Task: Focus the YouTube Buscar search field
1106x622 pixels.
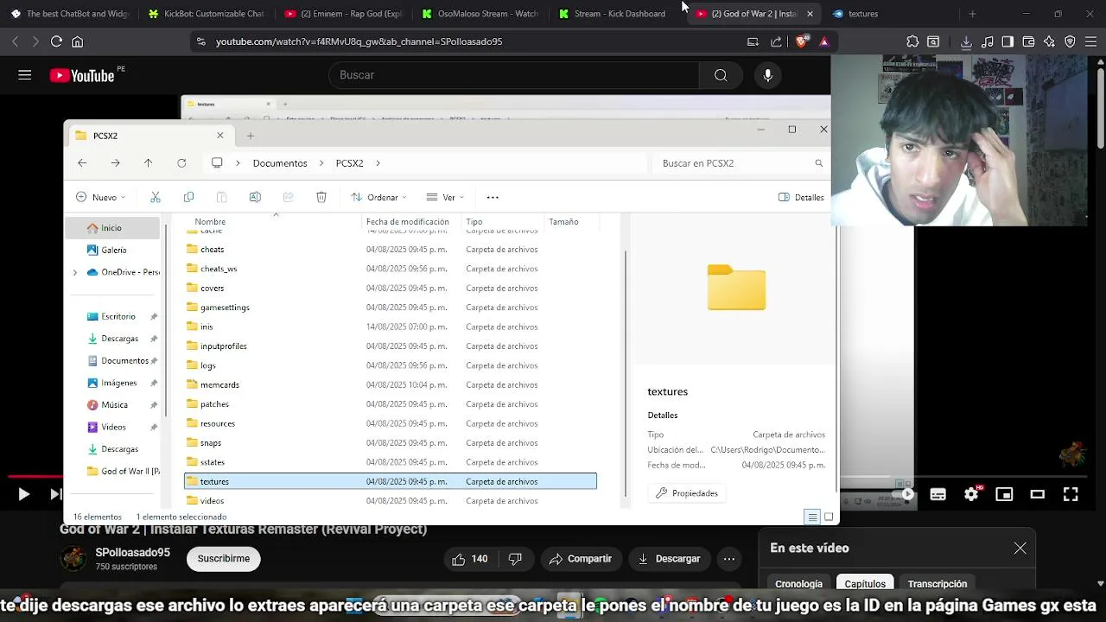Action: (x=514, y=75)
